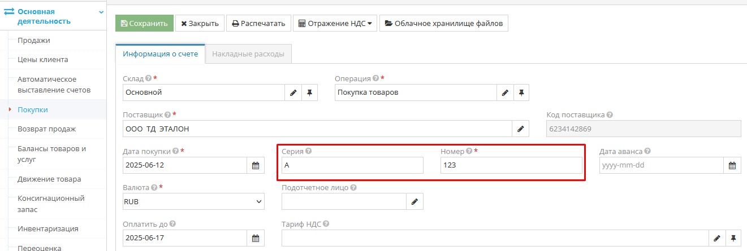The height and width of the screenshot is (251, 747).
Task: Edit Подотчетное лицо with pencil icon
Action: coord(414,201)
